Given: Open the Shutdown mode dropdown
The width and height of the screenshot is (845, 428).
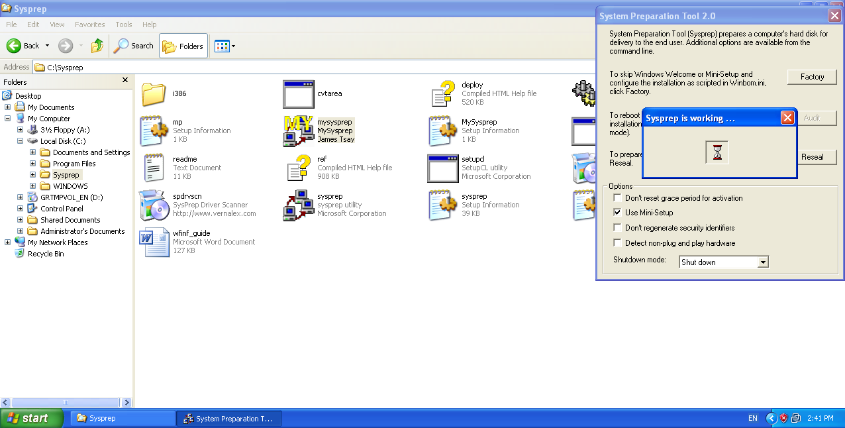Looking at the screenshot, I should (763, 262).
